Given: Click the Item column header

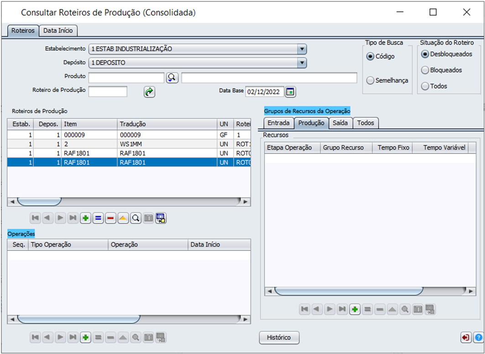Looking at the screenshot, I should click(89, 124).
